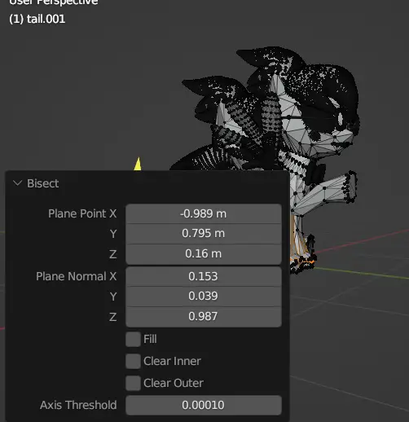The width and height of the screenshot is (409, 422).
Task: Collapse the Bisect operator panel chevron
Action: click(17, 183)
